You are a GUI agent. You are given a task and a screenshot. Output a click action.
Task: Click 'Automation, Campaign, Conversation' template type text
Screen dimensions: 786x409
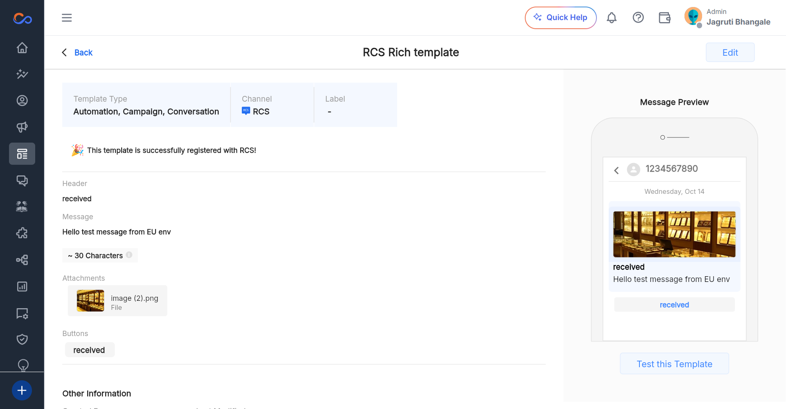pos(146,111)
